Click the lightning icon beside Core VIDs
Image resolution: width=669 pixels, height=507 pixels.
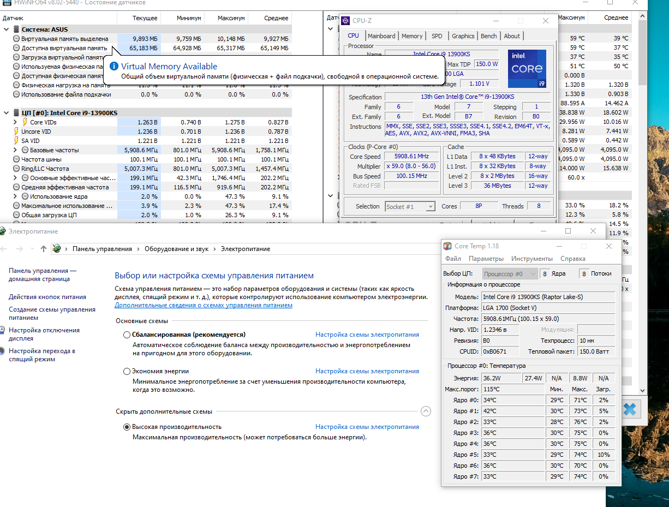click(25, 122)
